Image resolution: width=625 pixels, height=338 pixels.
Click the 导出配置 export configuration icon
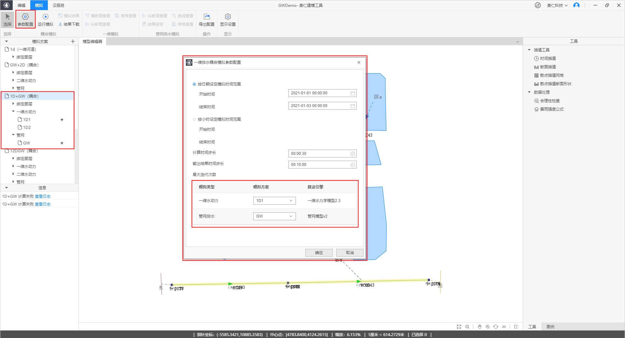click(206, 17)
